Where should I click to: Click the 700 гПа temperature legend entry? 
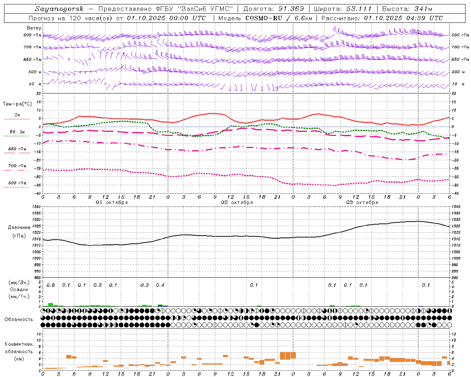pos(17,166)
